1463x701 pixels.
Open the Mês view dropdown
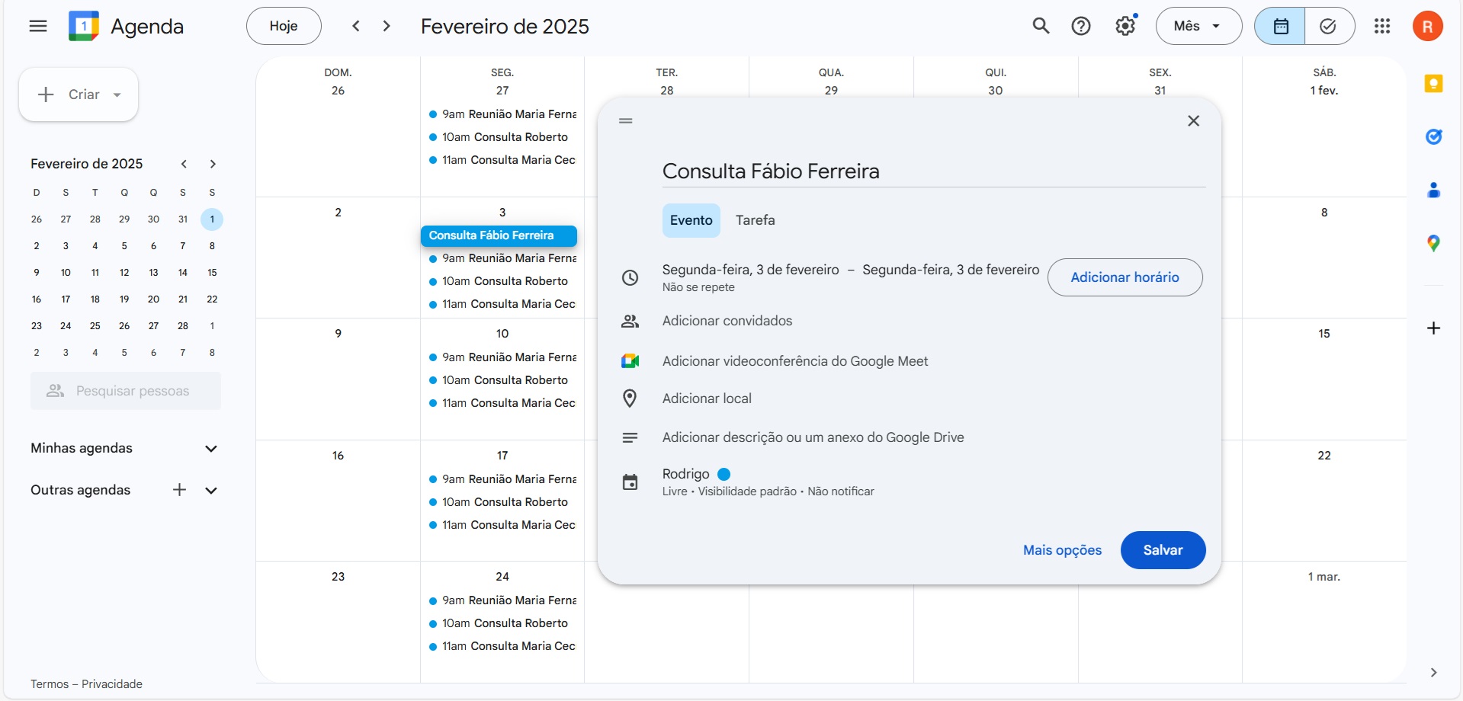[x=1198, y=26]
